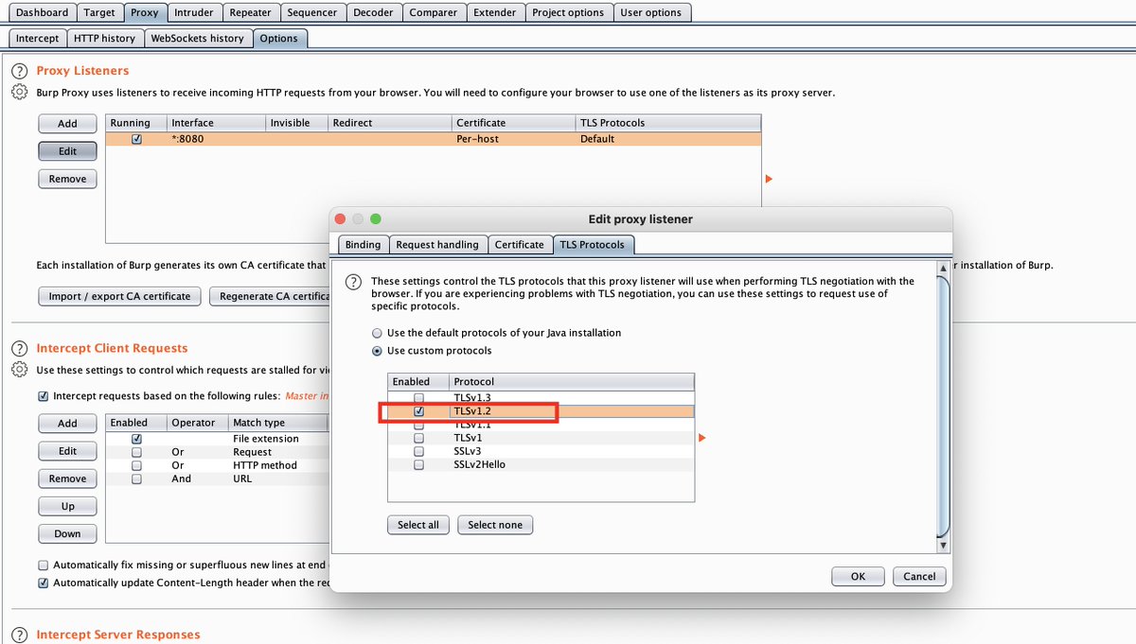Select default Java protocols radio button
The height and width of the screenshot is (644, 1136).
pyautogui.click(x=378, y=333)
